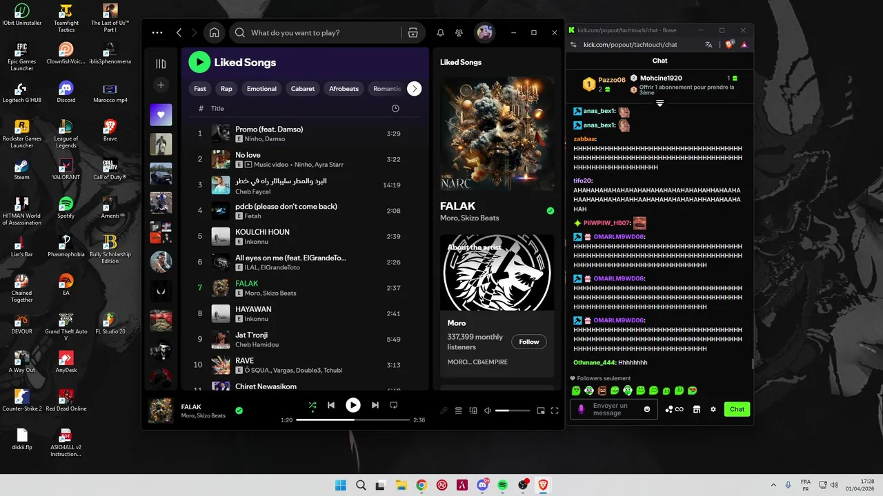The image size is (883, 496).
Task: Open Spotify from the Windows taskbar
Action: tap(503, 485)
